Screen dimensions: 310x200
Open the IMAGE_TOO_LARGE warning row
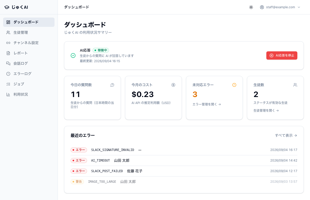click(x=184, y=182)
